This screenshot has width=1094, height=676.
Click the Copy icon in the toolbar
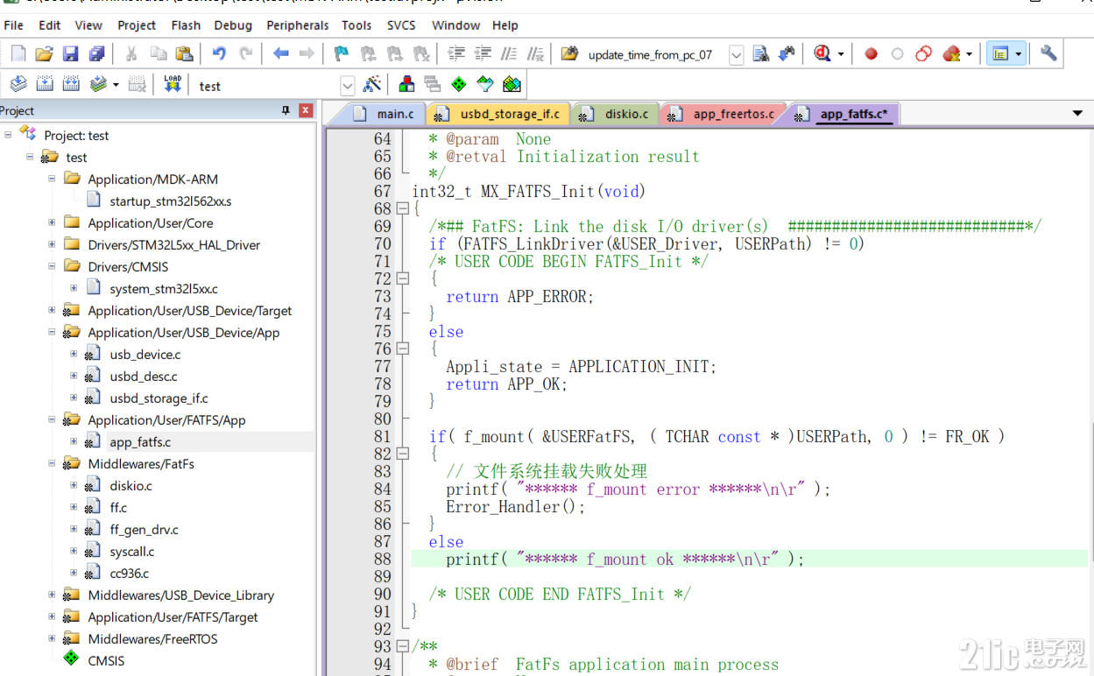158,54
